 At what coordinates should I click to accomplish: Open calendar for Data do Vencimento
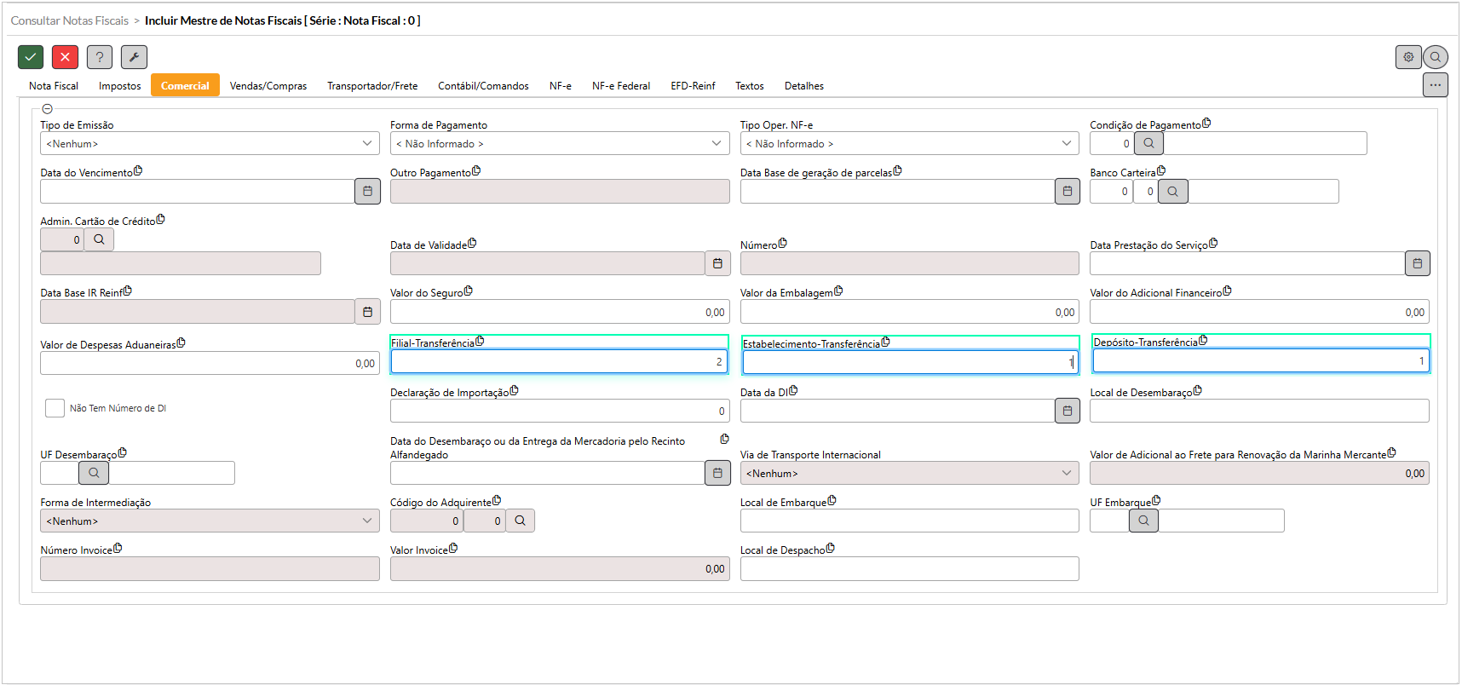[367, 192]
